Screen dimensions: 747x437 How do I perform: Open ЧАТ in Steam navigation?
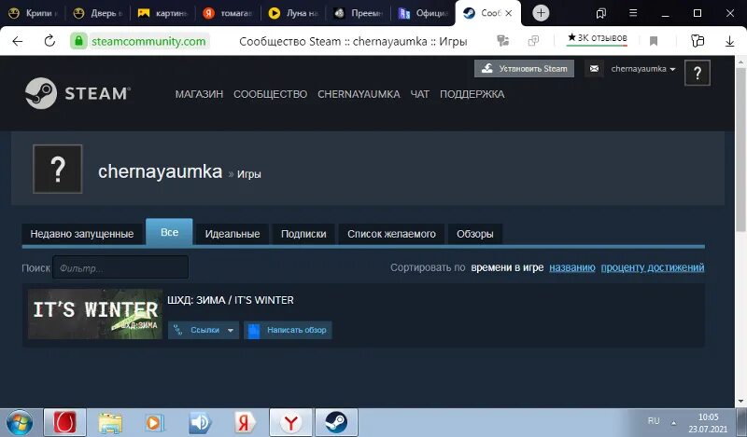coord(419,94)
